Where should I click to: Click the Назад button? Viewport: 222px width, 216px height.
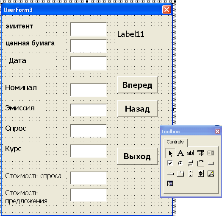(x=138, y=109)
